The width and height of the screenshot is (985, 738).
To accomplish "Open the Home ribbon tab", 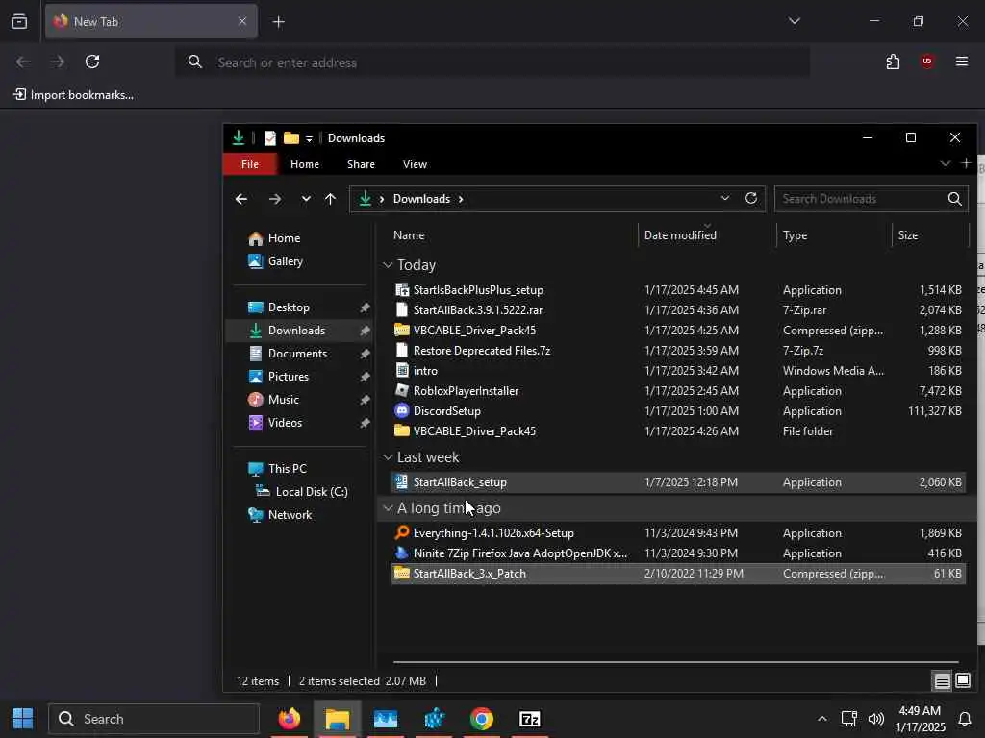I will 305,164.
